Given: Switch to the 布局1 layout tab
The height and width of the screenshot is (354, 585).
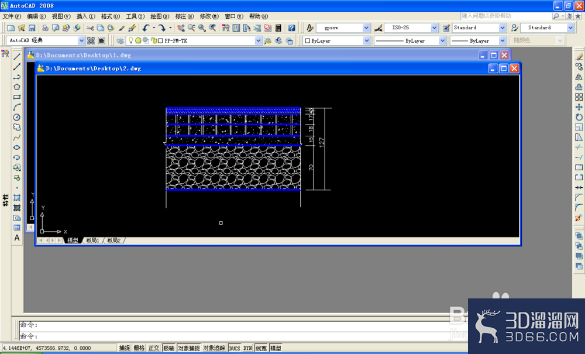Looking at the screenshot, I should coord(92,240).
